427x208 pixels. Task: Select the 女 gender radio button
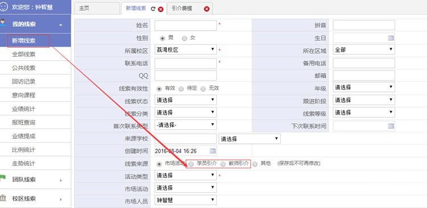point(184,39)
